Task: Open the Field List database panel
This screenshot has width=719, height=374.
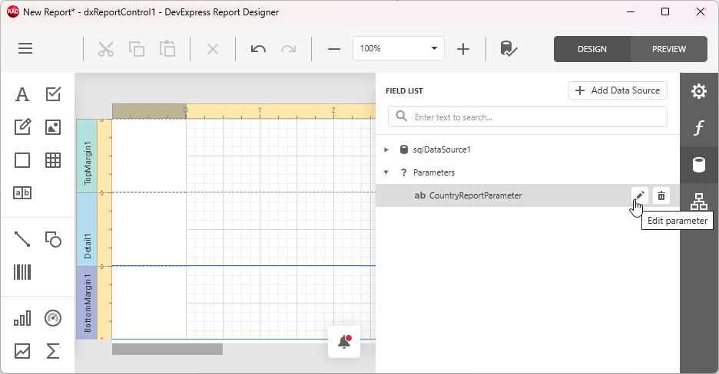Action: click(x=699, y=165)
